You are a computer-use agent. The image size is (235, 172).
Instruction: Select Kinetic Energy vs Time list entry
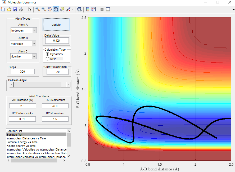[21, 146]
